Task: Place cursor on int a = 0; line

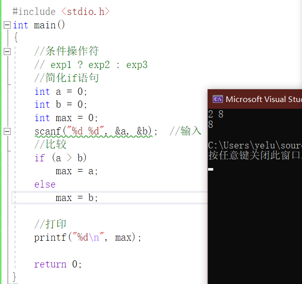Action: click(x=61, y=92)
